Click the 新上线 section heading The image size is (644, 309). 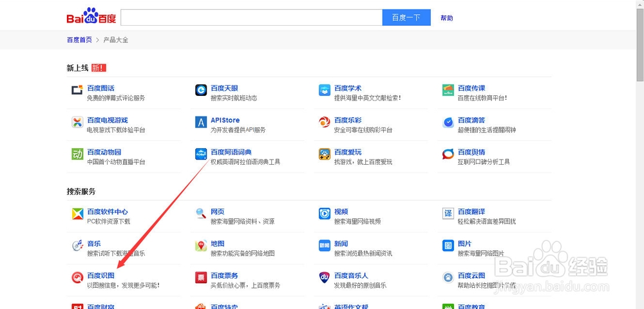(x=77, y=68)
